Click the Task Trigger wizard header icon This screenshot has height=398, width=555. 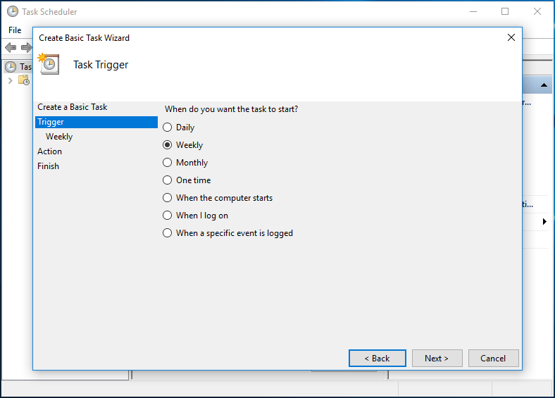(x=49, y=64)
